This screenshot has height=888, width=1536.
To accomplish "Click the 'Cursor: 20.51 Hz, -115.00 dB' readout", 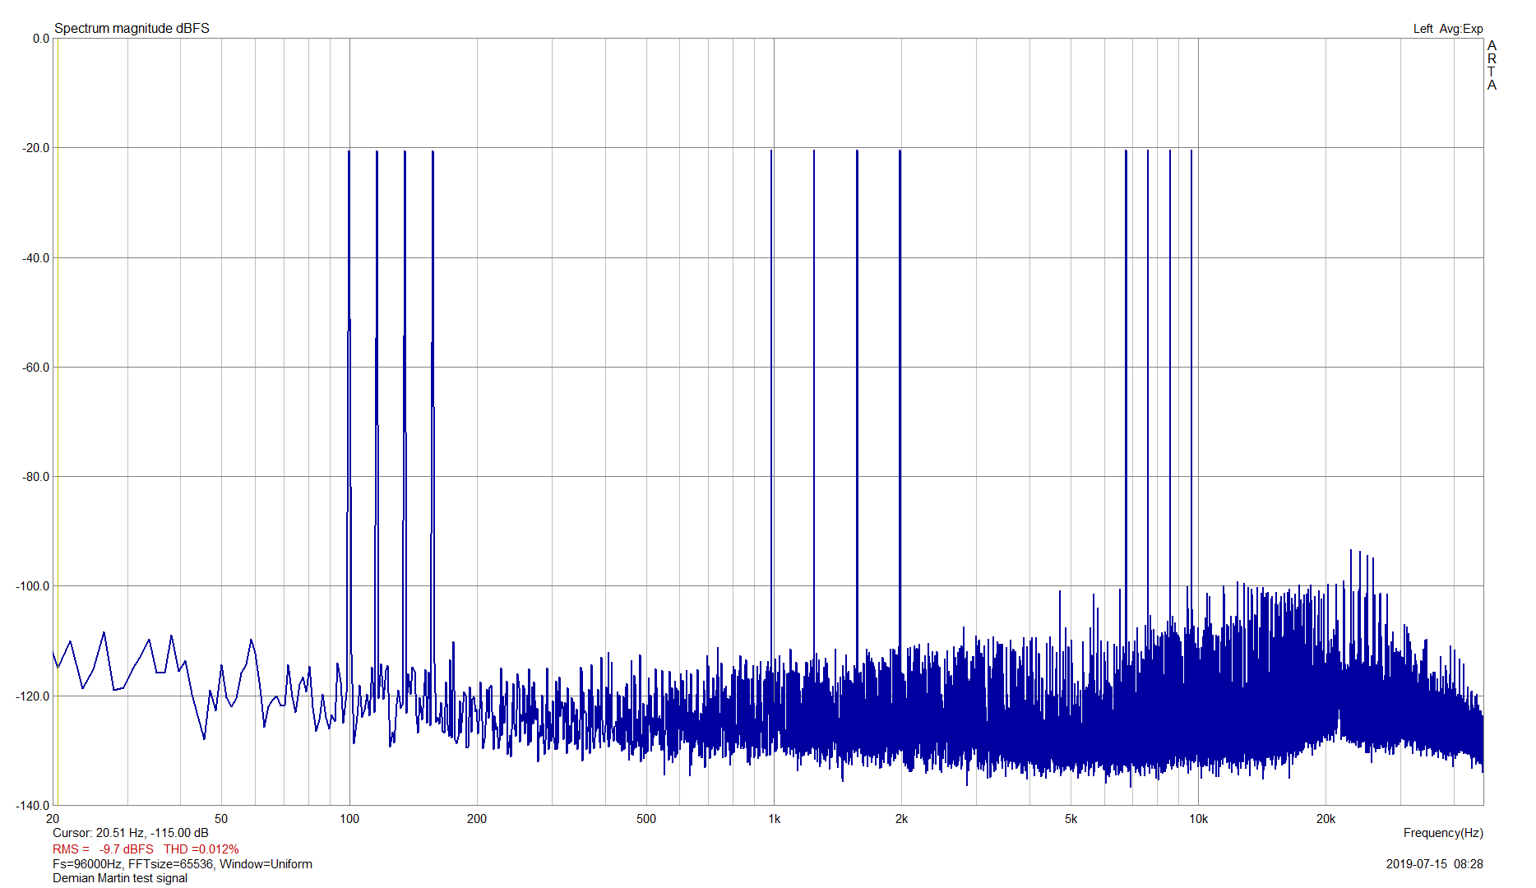I will [131, 833].
